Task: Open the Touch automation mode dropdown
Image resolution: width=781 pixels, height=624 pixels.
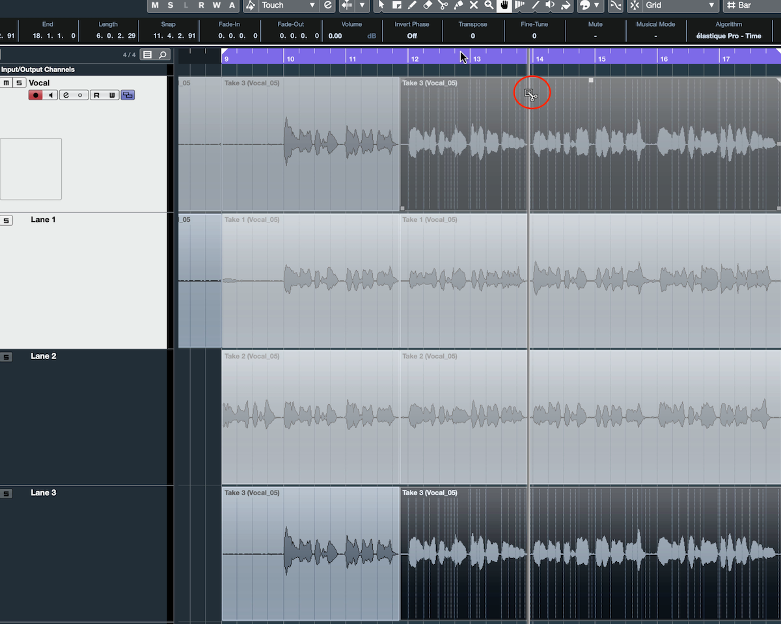Action: click(x=288, y=5)
